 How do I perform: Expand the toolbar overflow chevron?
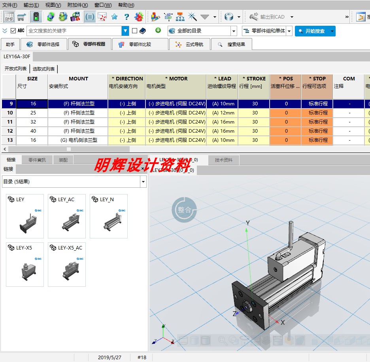pyautogui.click(x=347, y=17)
